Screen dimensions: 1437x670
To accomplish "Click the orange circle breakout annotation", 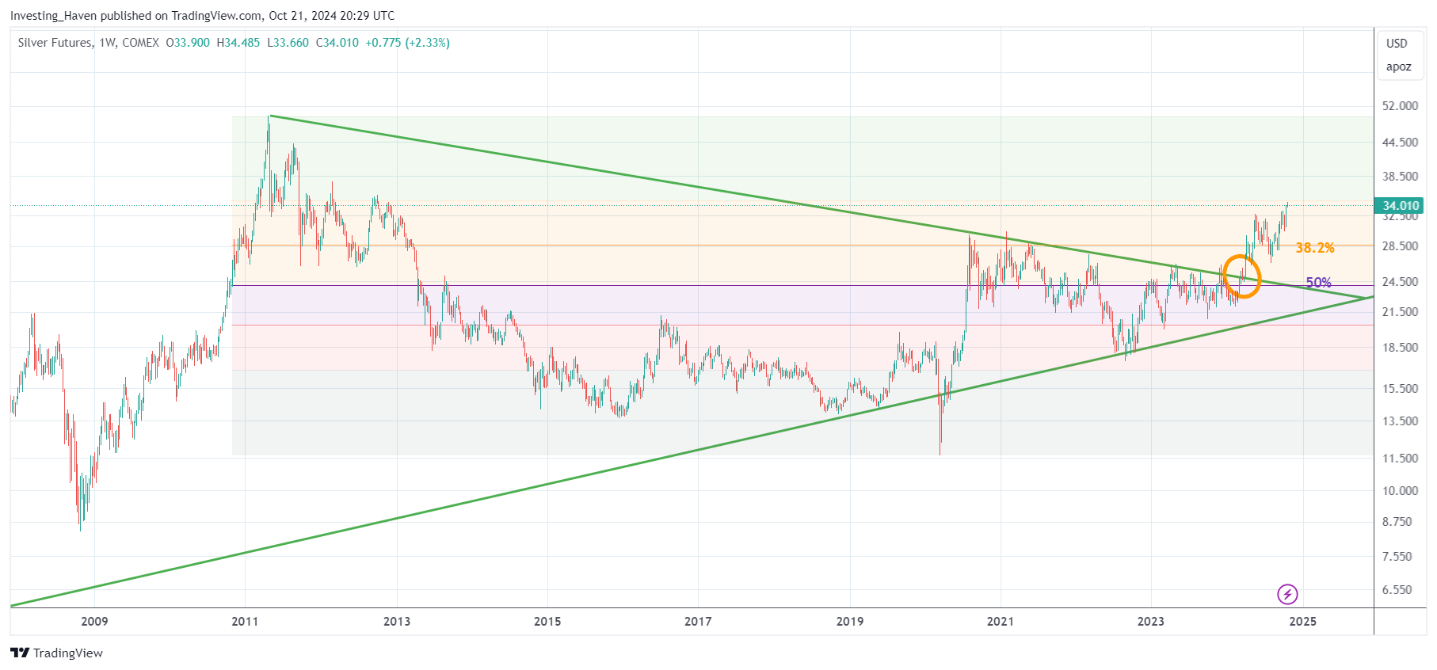I will click(x=1241, y=276).
